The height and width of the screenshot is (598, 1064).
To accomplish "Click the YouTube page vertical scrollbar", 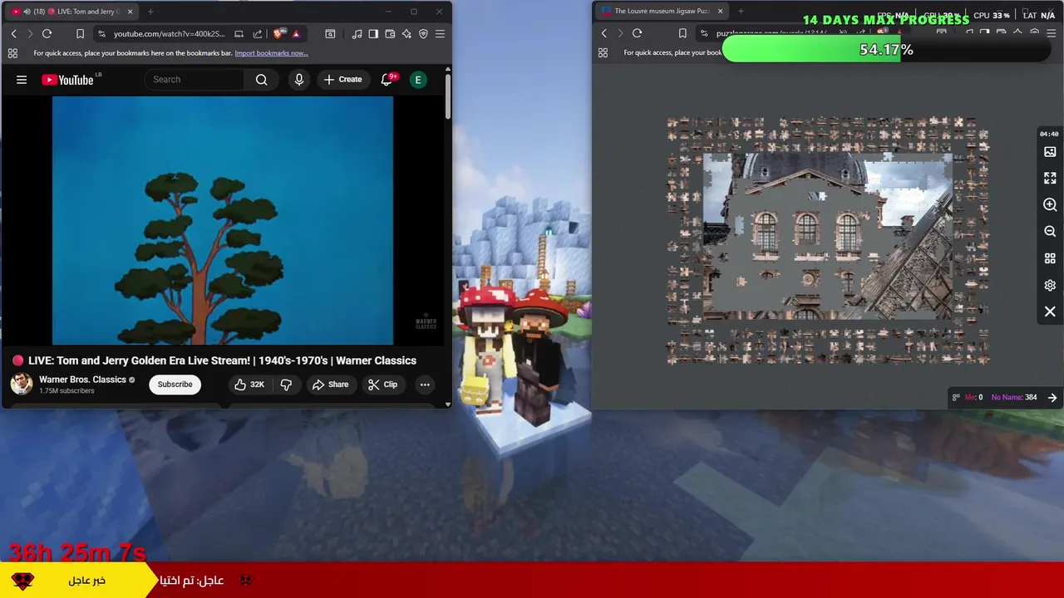I will click(448, 96).
